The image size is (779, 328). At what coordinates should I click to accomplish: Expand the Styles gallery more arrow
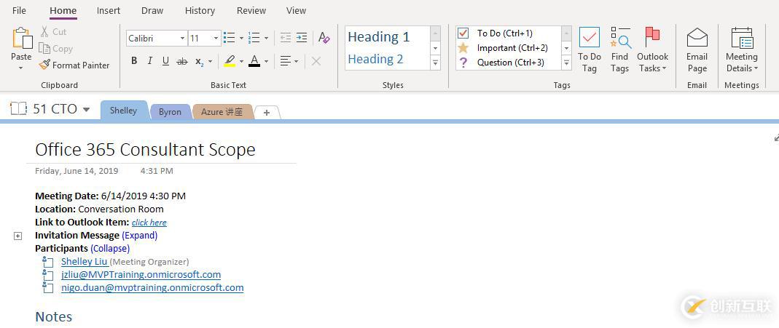[436, 63]
